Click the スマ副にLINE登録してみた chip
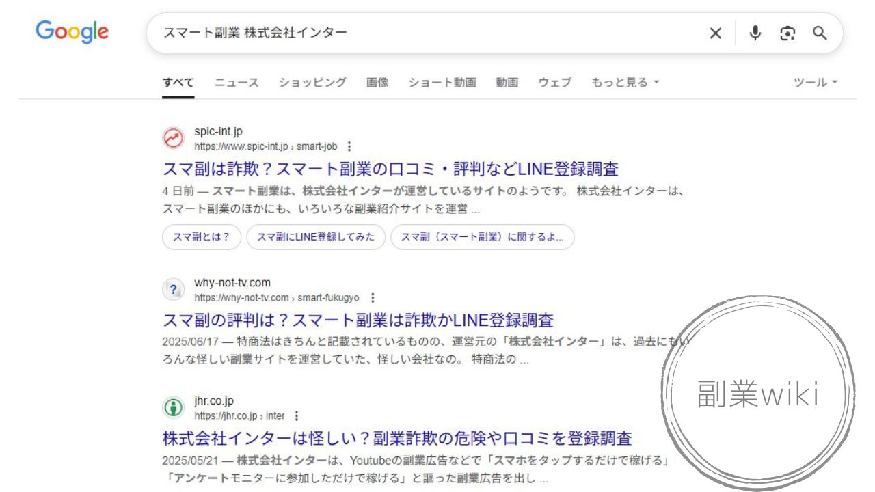Image resolution: width=875 pixels, height=492 pixels. pyautogui.click(x=316, y=237)
